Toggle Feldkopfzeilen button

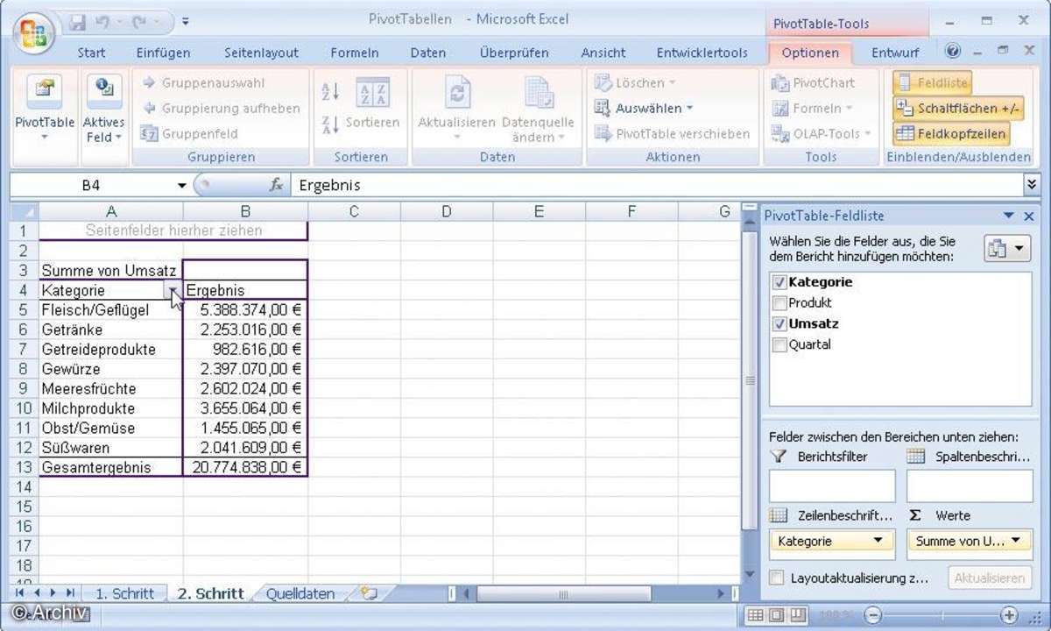pyautogui.click(x=950, y=134)
